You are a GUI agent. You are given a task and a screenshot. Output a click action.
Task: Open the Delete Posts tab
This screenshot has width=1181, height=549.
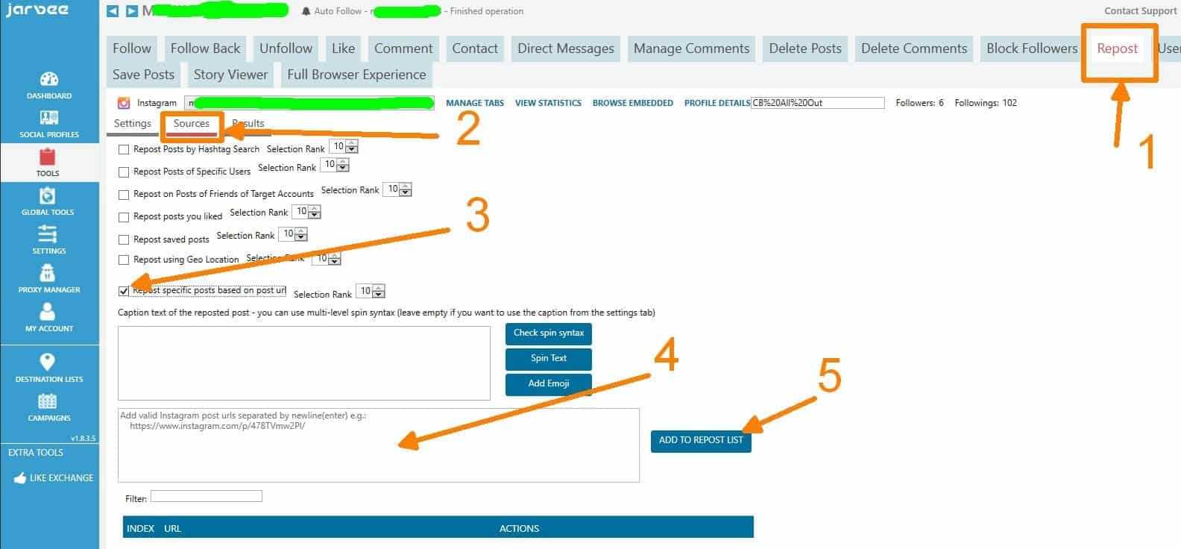tap(805, 48)
